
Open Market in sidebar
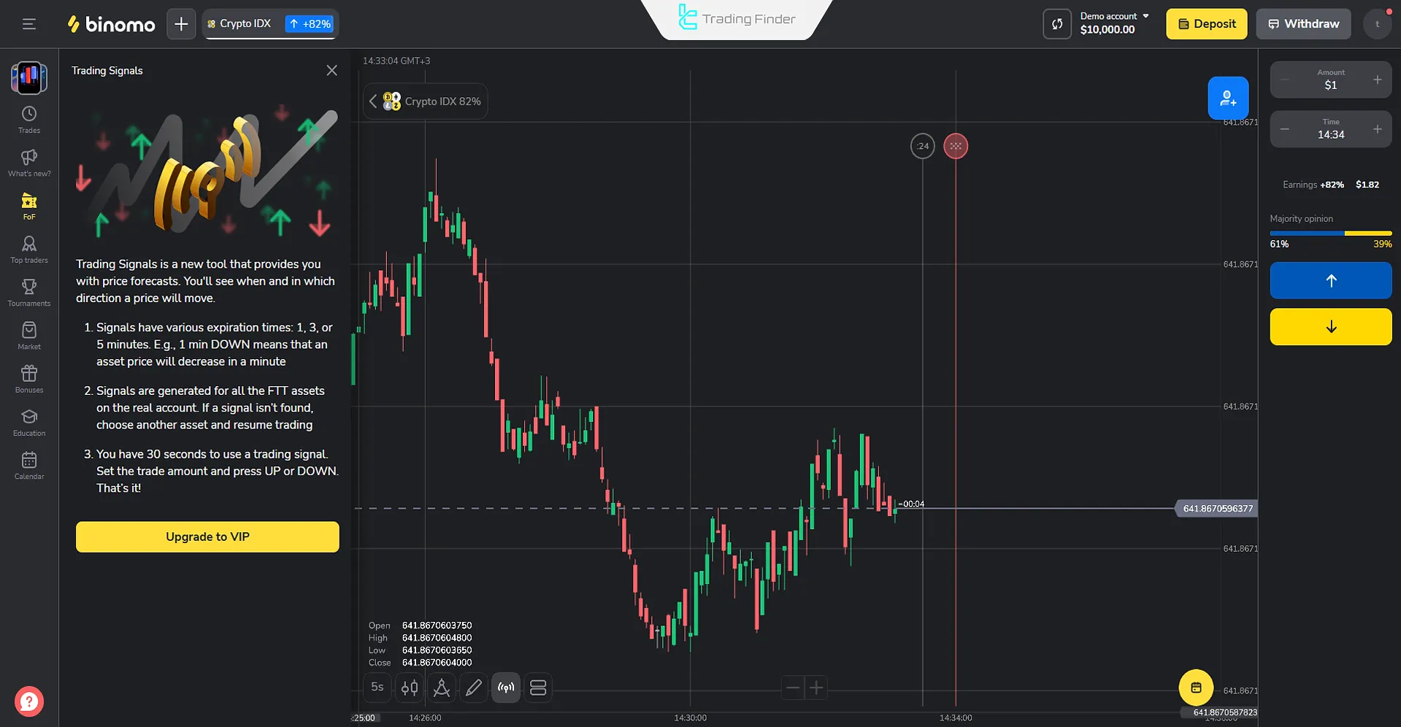(29, 336)
